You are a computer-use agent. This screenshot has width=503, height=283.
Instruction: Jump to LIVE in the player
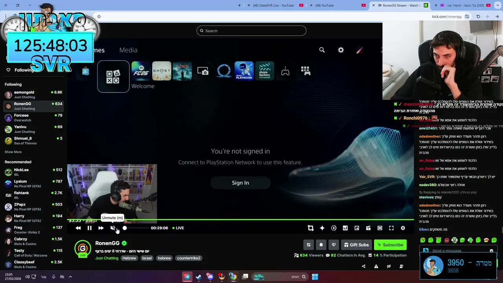tap(178, 228)
